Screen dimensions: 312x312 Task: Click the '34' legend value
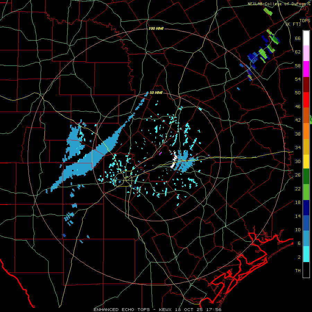pyautogui.click(x=298, y=148)
